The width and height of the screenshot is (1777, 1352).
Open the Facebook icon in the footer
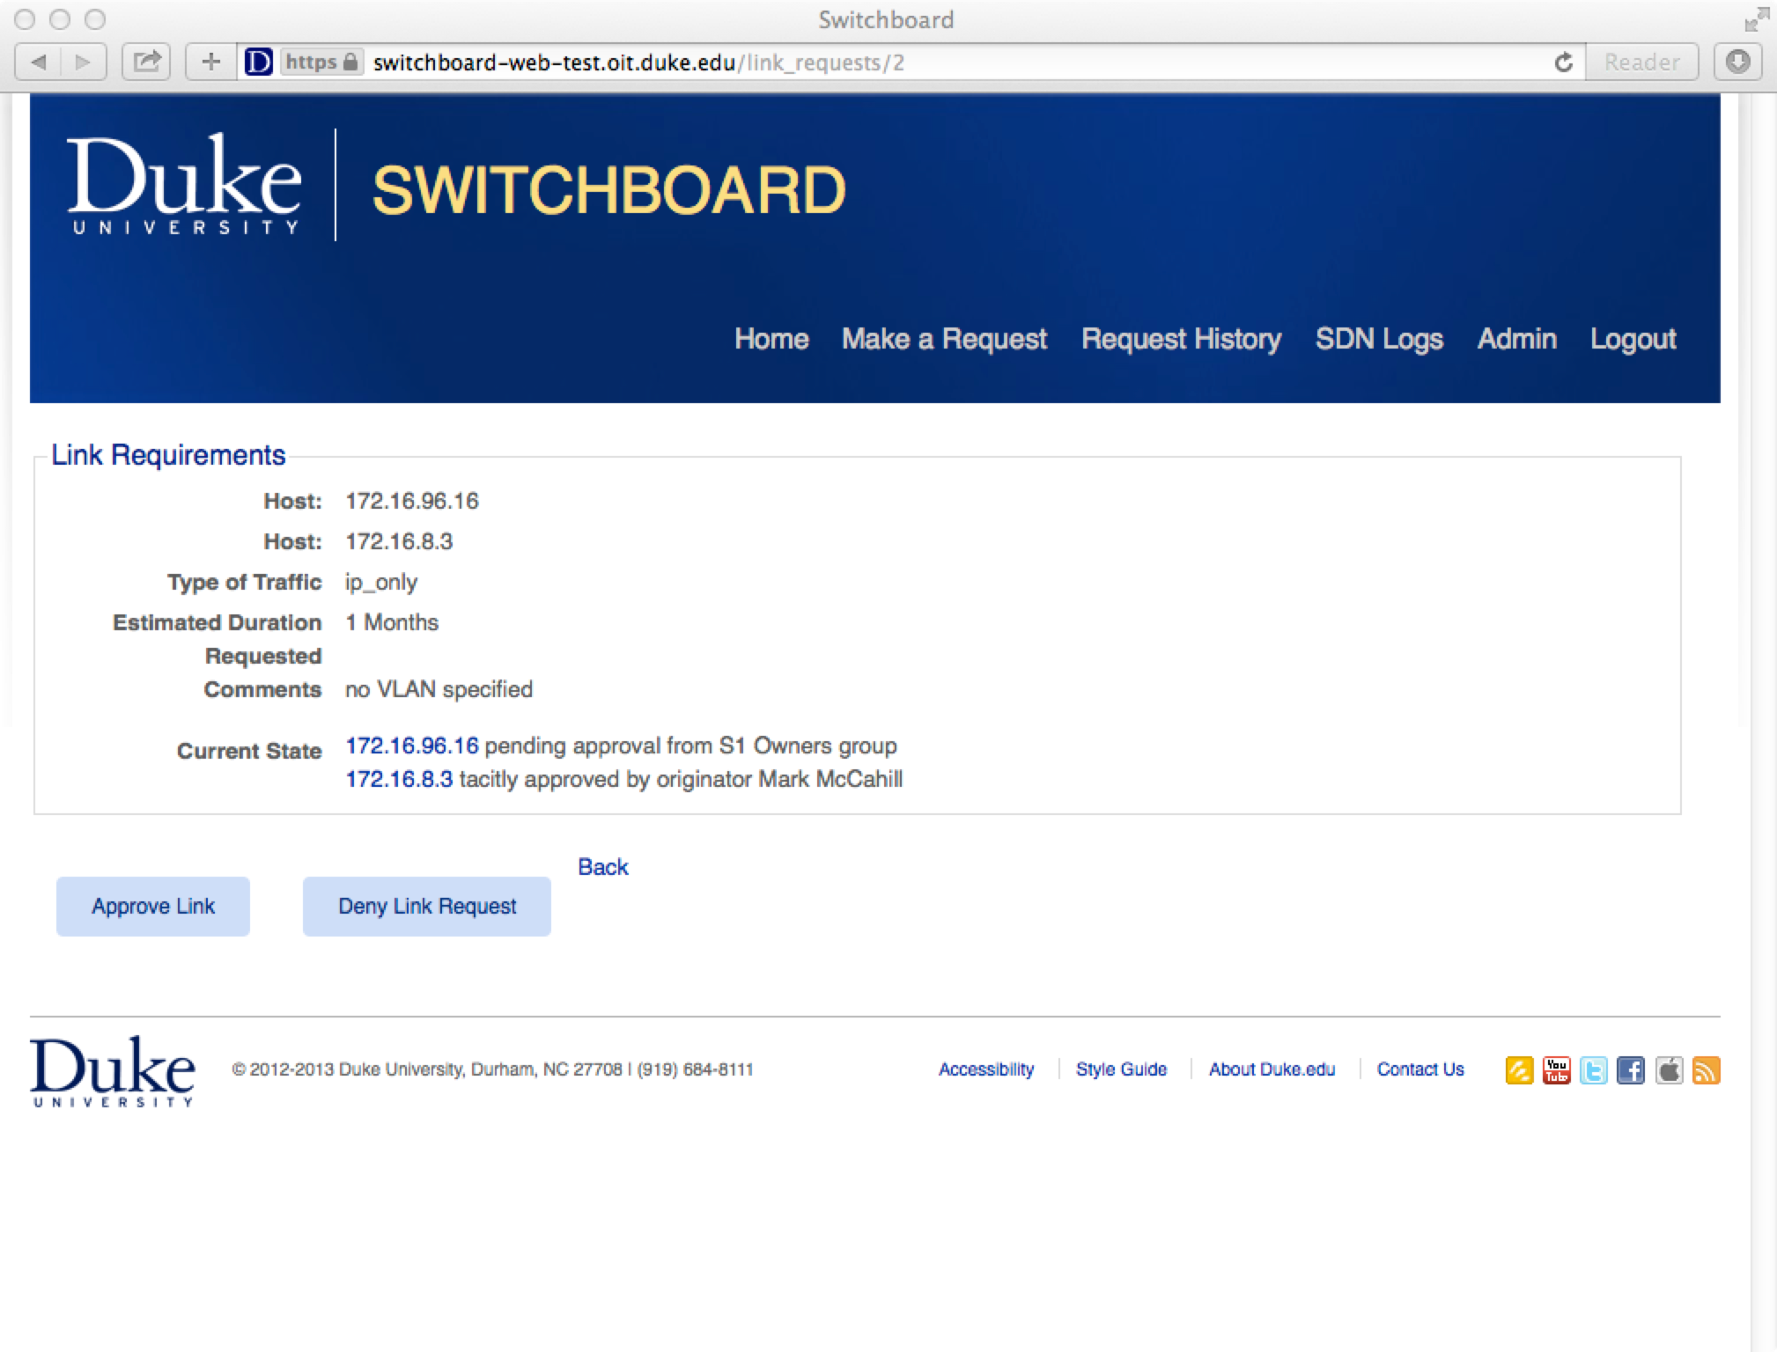(x=1630, y=1070)
